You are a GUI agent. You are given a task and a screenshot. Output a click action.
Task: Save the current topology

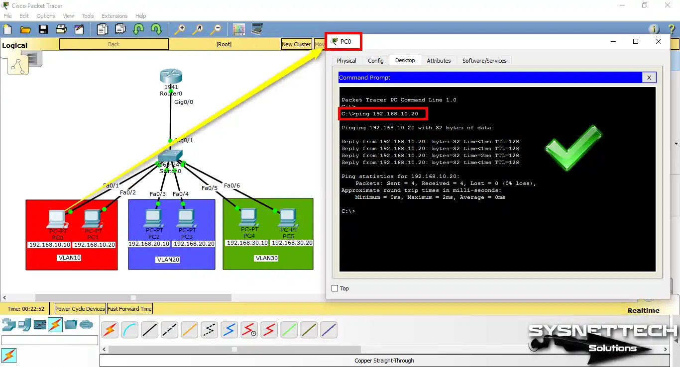pyautogui.click(x=43, y=29)
